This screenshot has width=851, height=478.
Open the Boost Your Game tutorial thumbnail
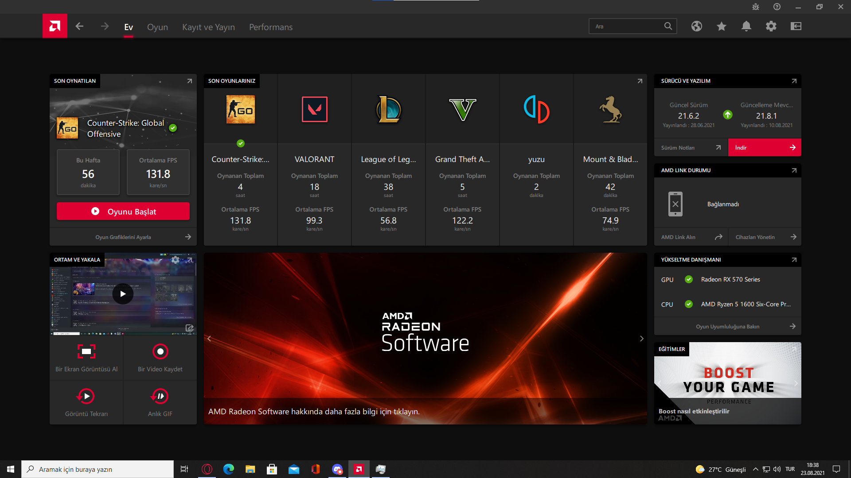[728, 383]
